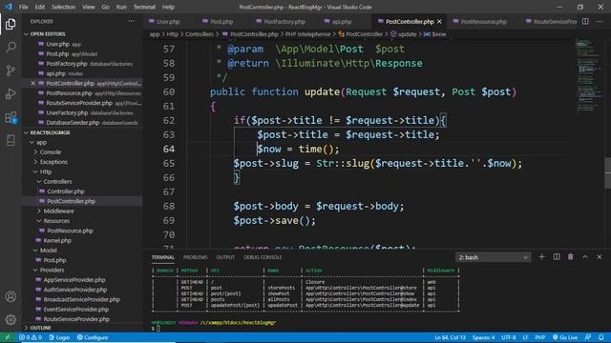The image size is (611, 343).
Task: Open the terminal selector dropdown '2: bash'
Action: [493, 257]
